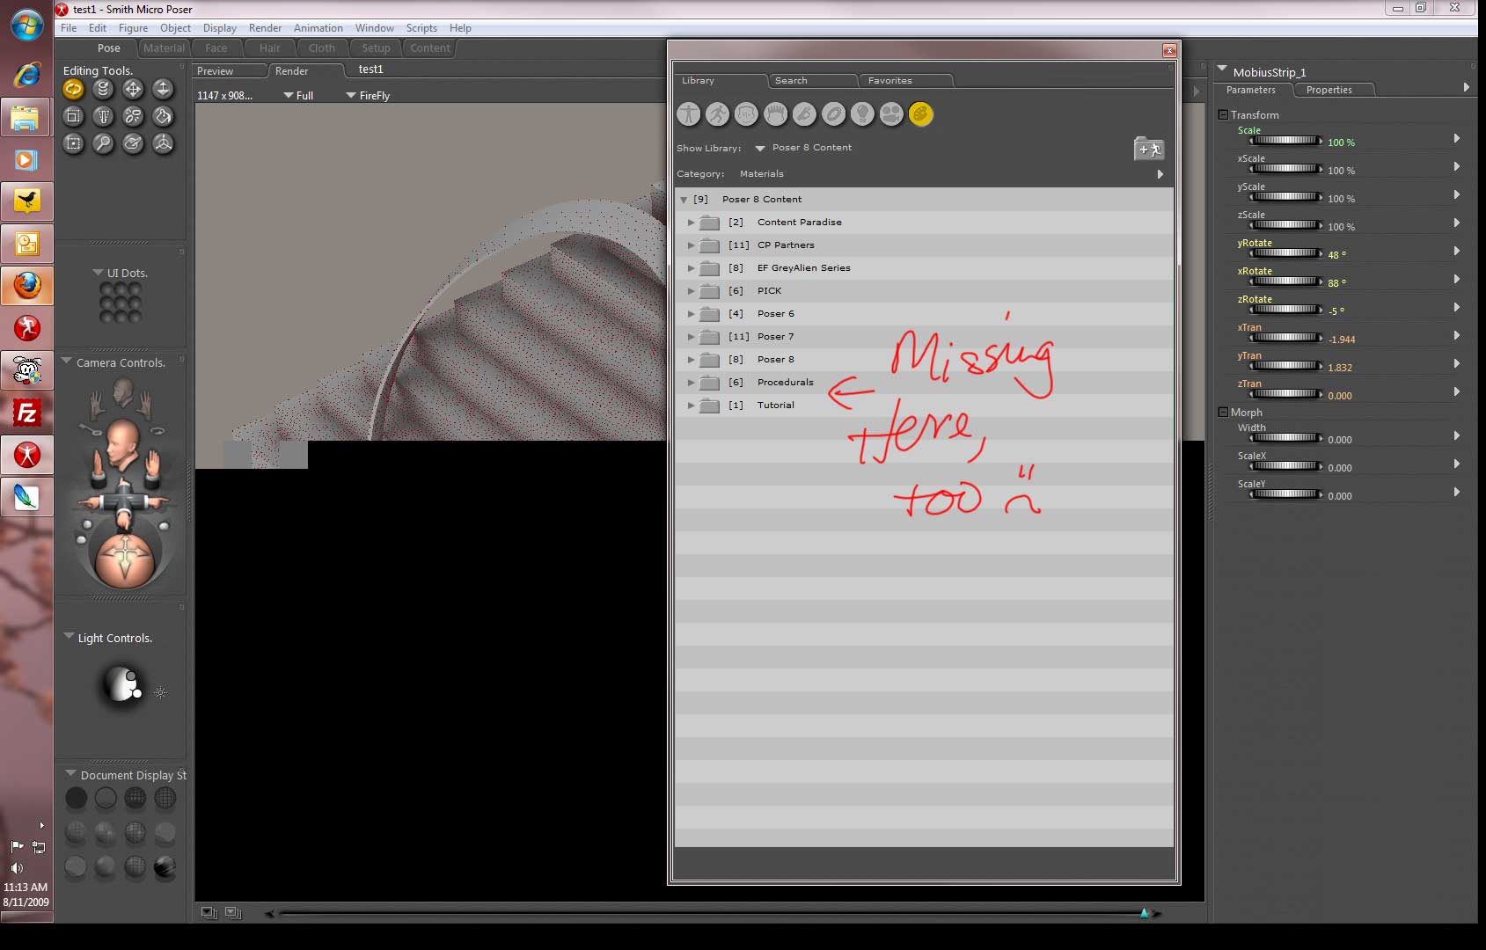
Task: Close the Library floating panel
Action: pos(1169,50)
